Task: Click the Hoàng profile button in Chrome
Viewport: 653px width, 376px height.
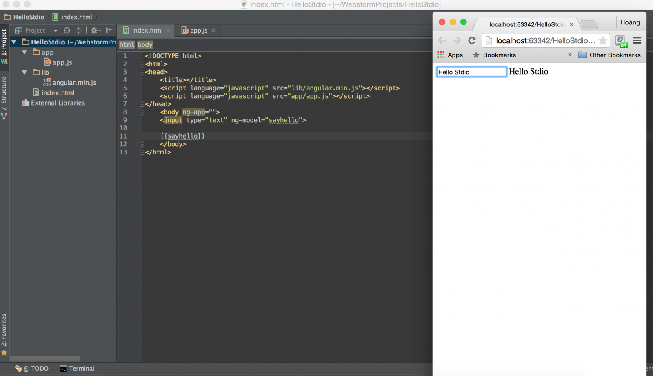Action: pyautogui.click(x=630, y=22)
